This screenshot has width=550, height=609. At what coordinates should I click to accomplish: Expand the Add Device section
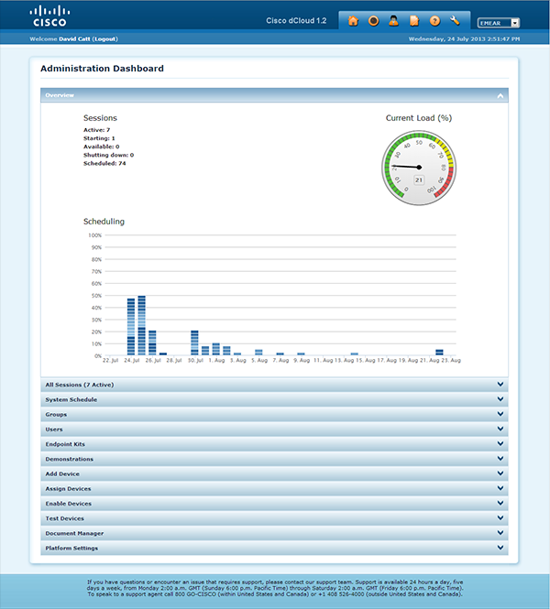274,473
